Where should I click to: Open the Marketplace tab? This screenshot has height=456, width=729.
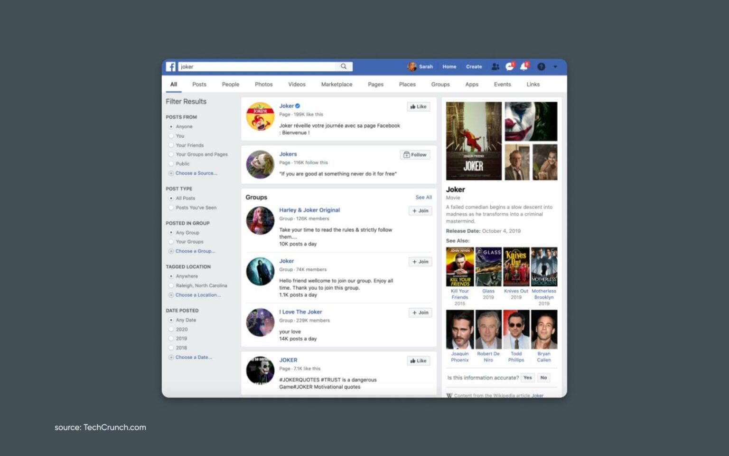(x=336, y=84)
